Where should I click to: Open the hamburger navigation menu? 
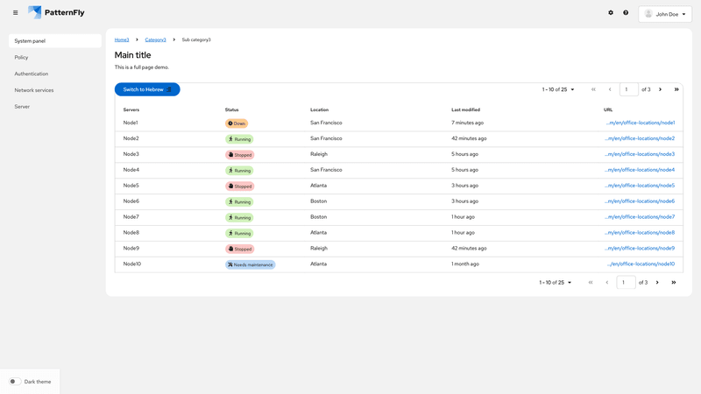click(15, 13)
